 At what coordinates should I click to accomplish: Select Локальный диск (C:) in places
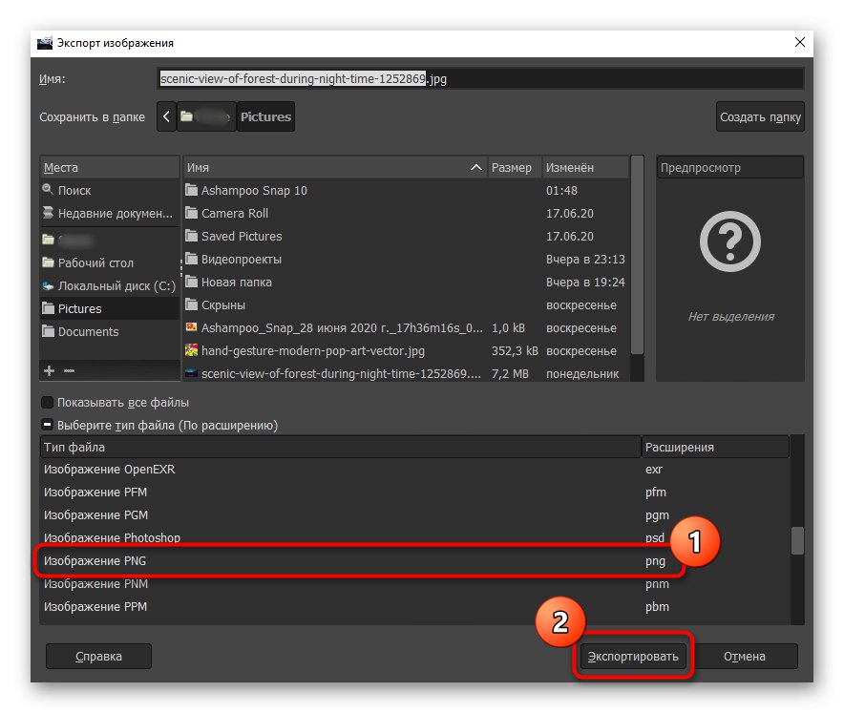(109, 285)
